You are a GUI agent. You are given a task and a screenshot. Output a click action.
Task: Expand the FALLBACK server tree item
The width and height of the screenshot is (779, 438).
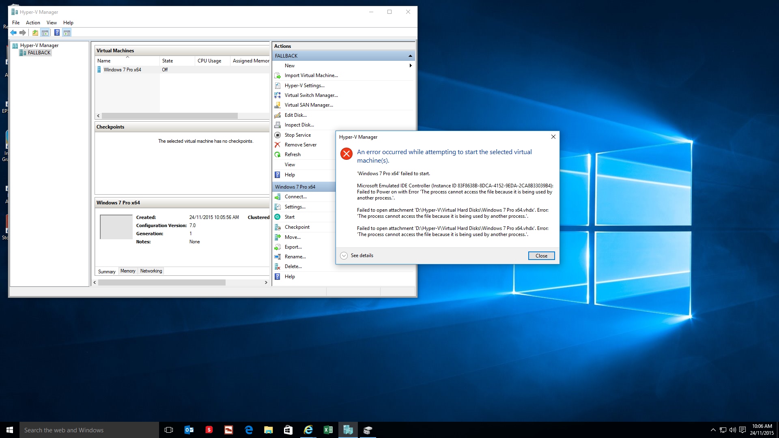pyautogui.click(x=39, y=53)
